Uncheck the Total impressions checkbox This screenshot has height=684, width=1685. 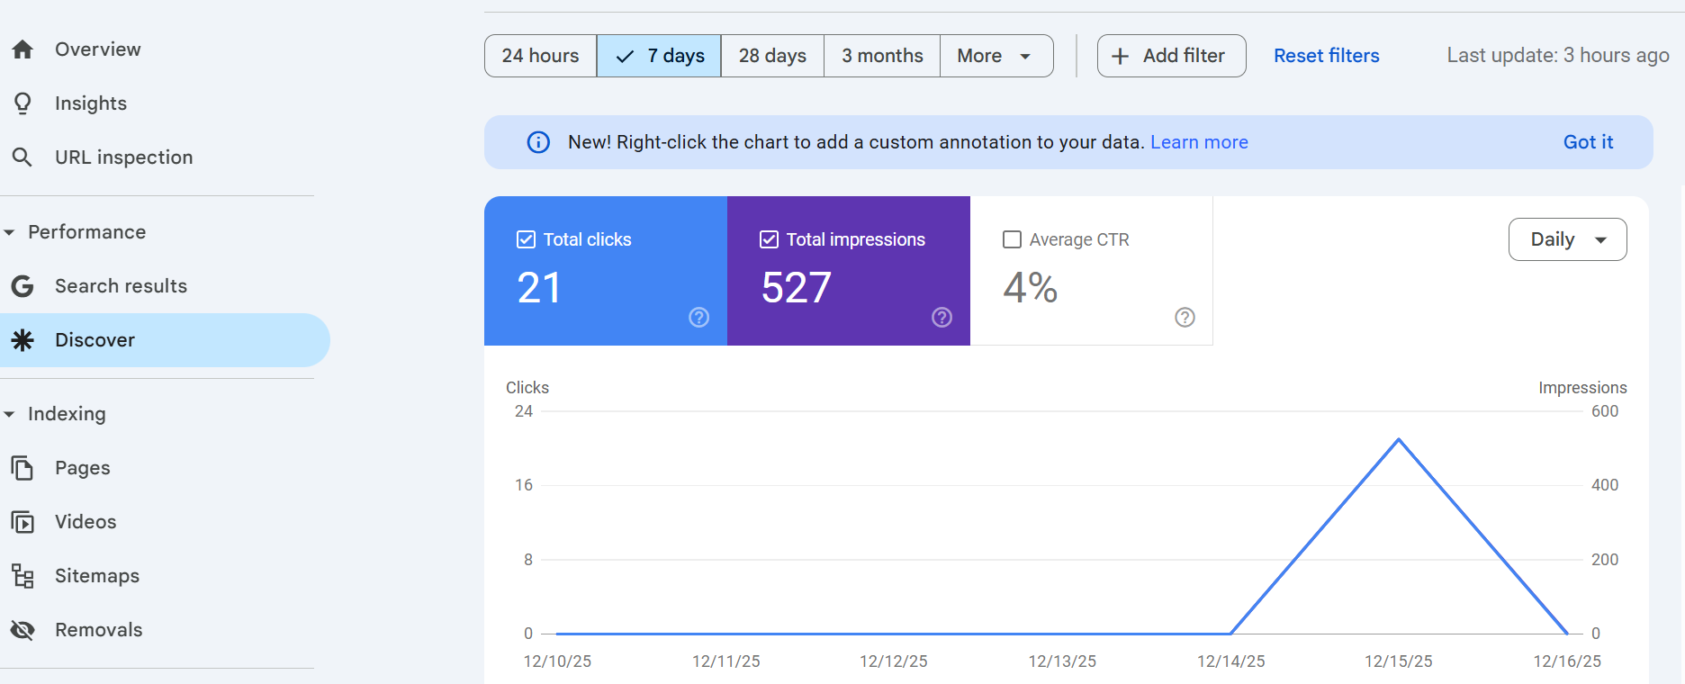[x=770, y=239]
